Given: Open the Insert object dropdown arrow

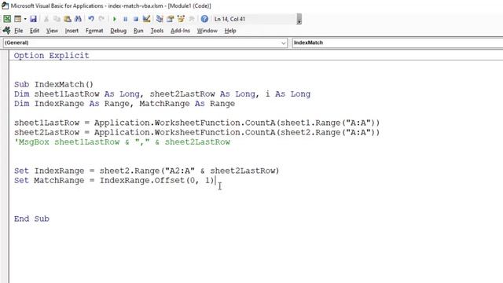Looking at the screenshot, I should [25, 19].
